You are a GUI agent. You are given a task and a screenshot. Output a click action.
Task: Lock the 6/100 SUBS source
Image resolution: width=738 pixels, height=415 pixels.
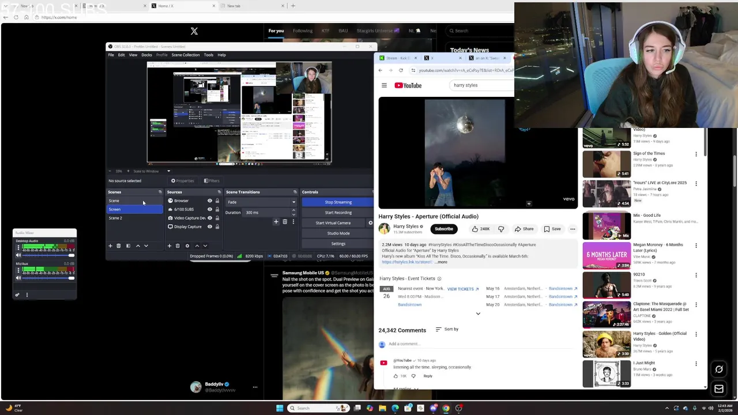pyautogui.click(x=217, y=209)
